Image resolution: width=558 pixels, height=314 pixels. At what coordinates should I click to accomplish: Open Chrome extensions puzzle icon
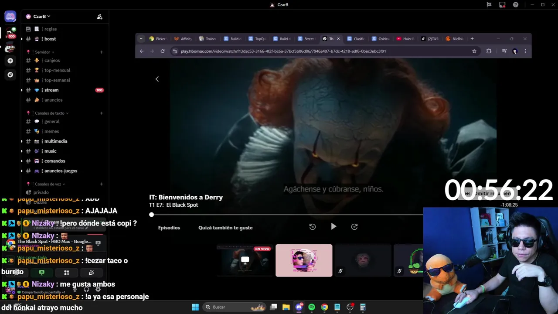pos(489,51)
